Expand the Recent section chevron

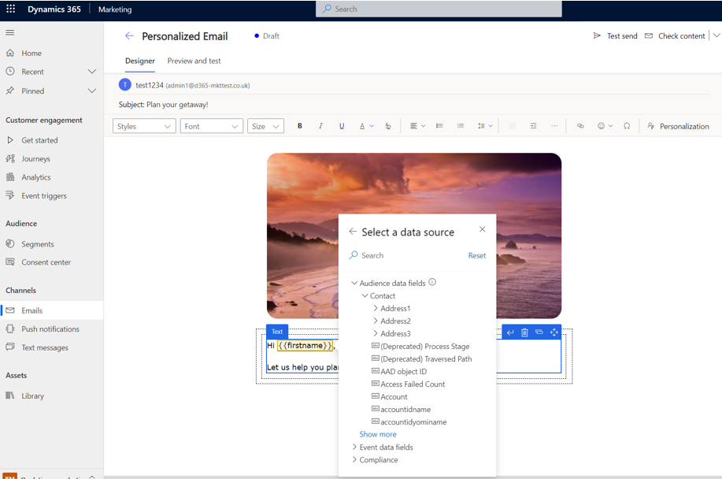point(92,72)
